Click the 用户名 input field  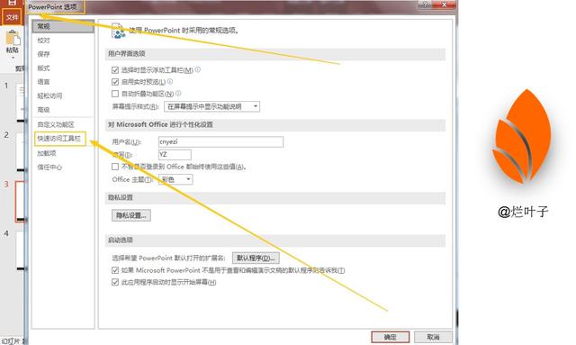point(220,141)
